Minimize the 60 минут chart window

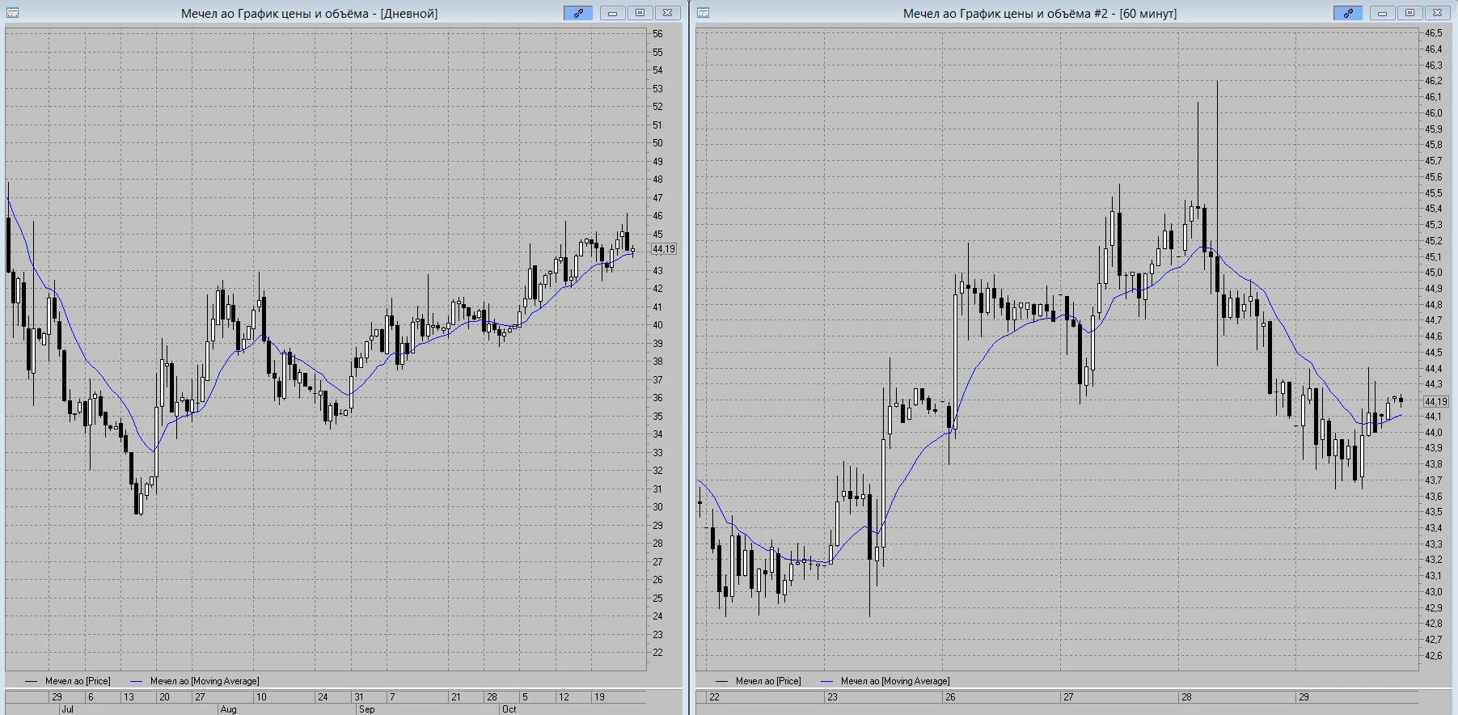click(x=1382, y=13)
